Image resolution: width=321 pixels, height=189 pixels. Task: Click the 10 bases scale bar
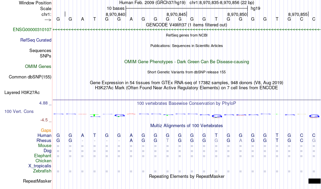pos(187,8)
